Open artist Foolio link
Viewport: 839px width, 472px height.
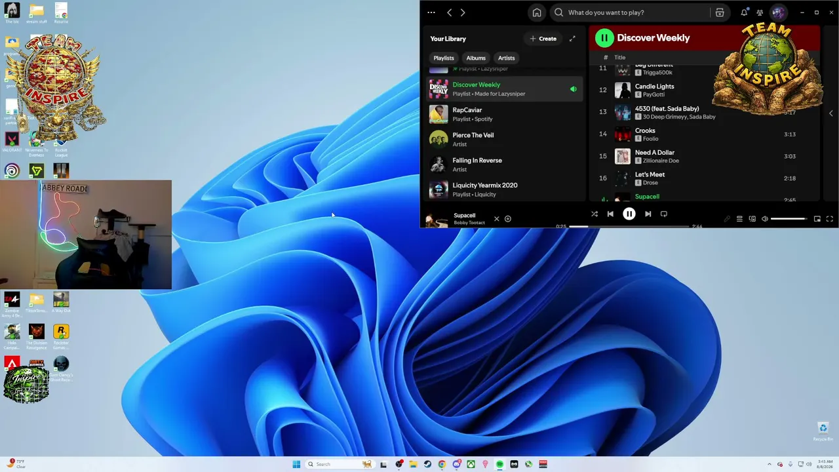[650, 139]
